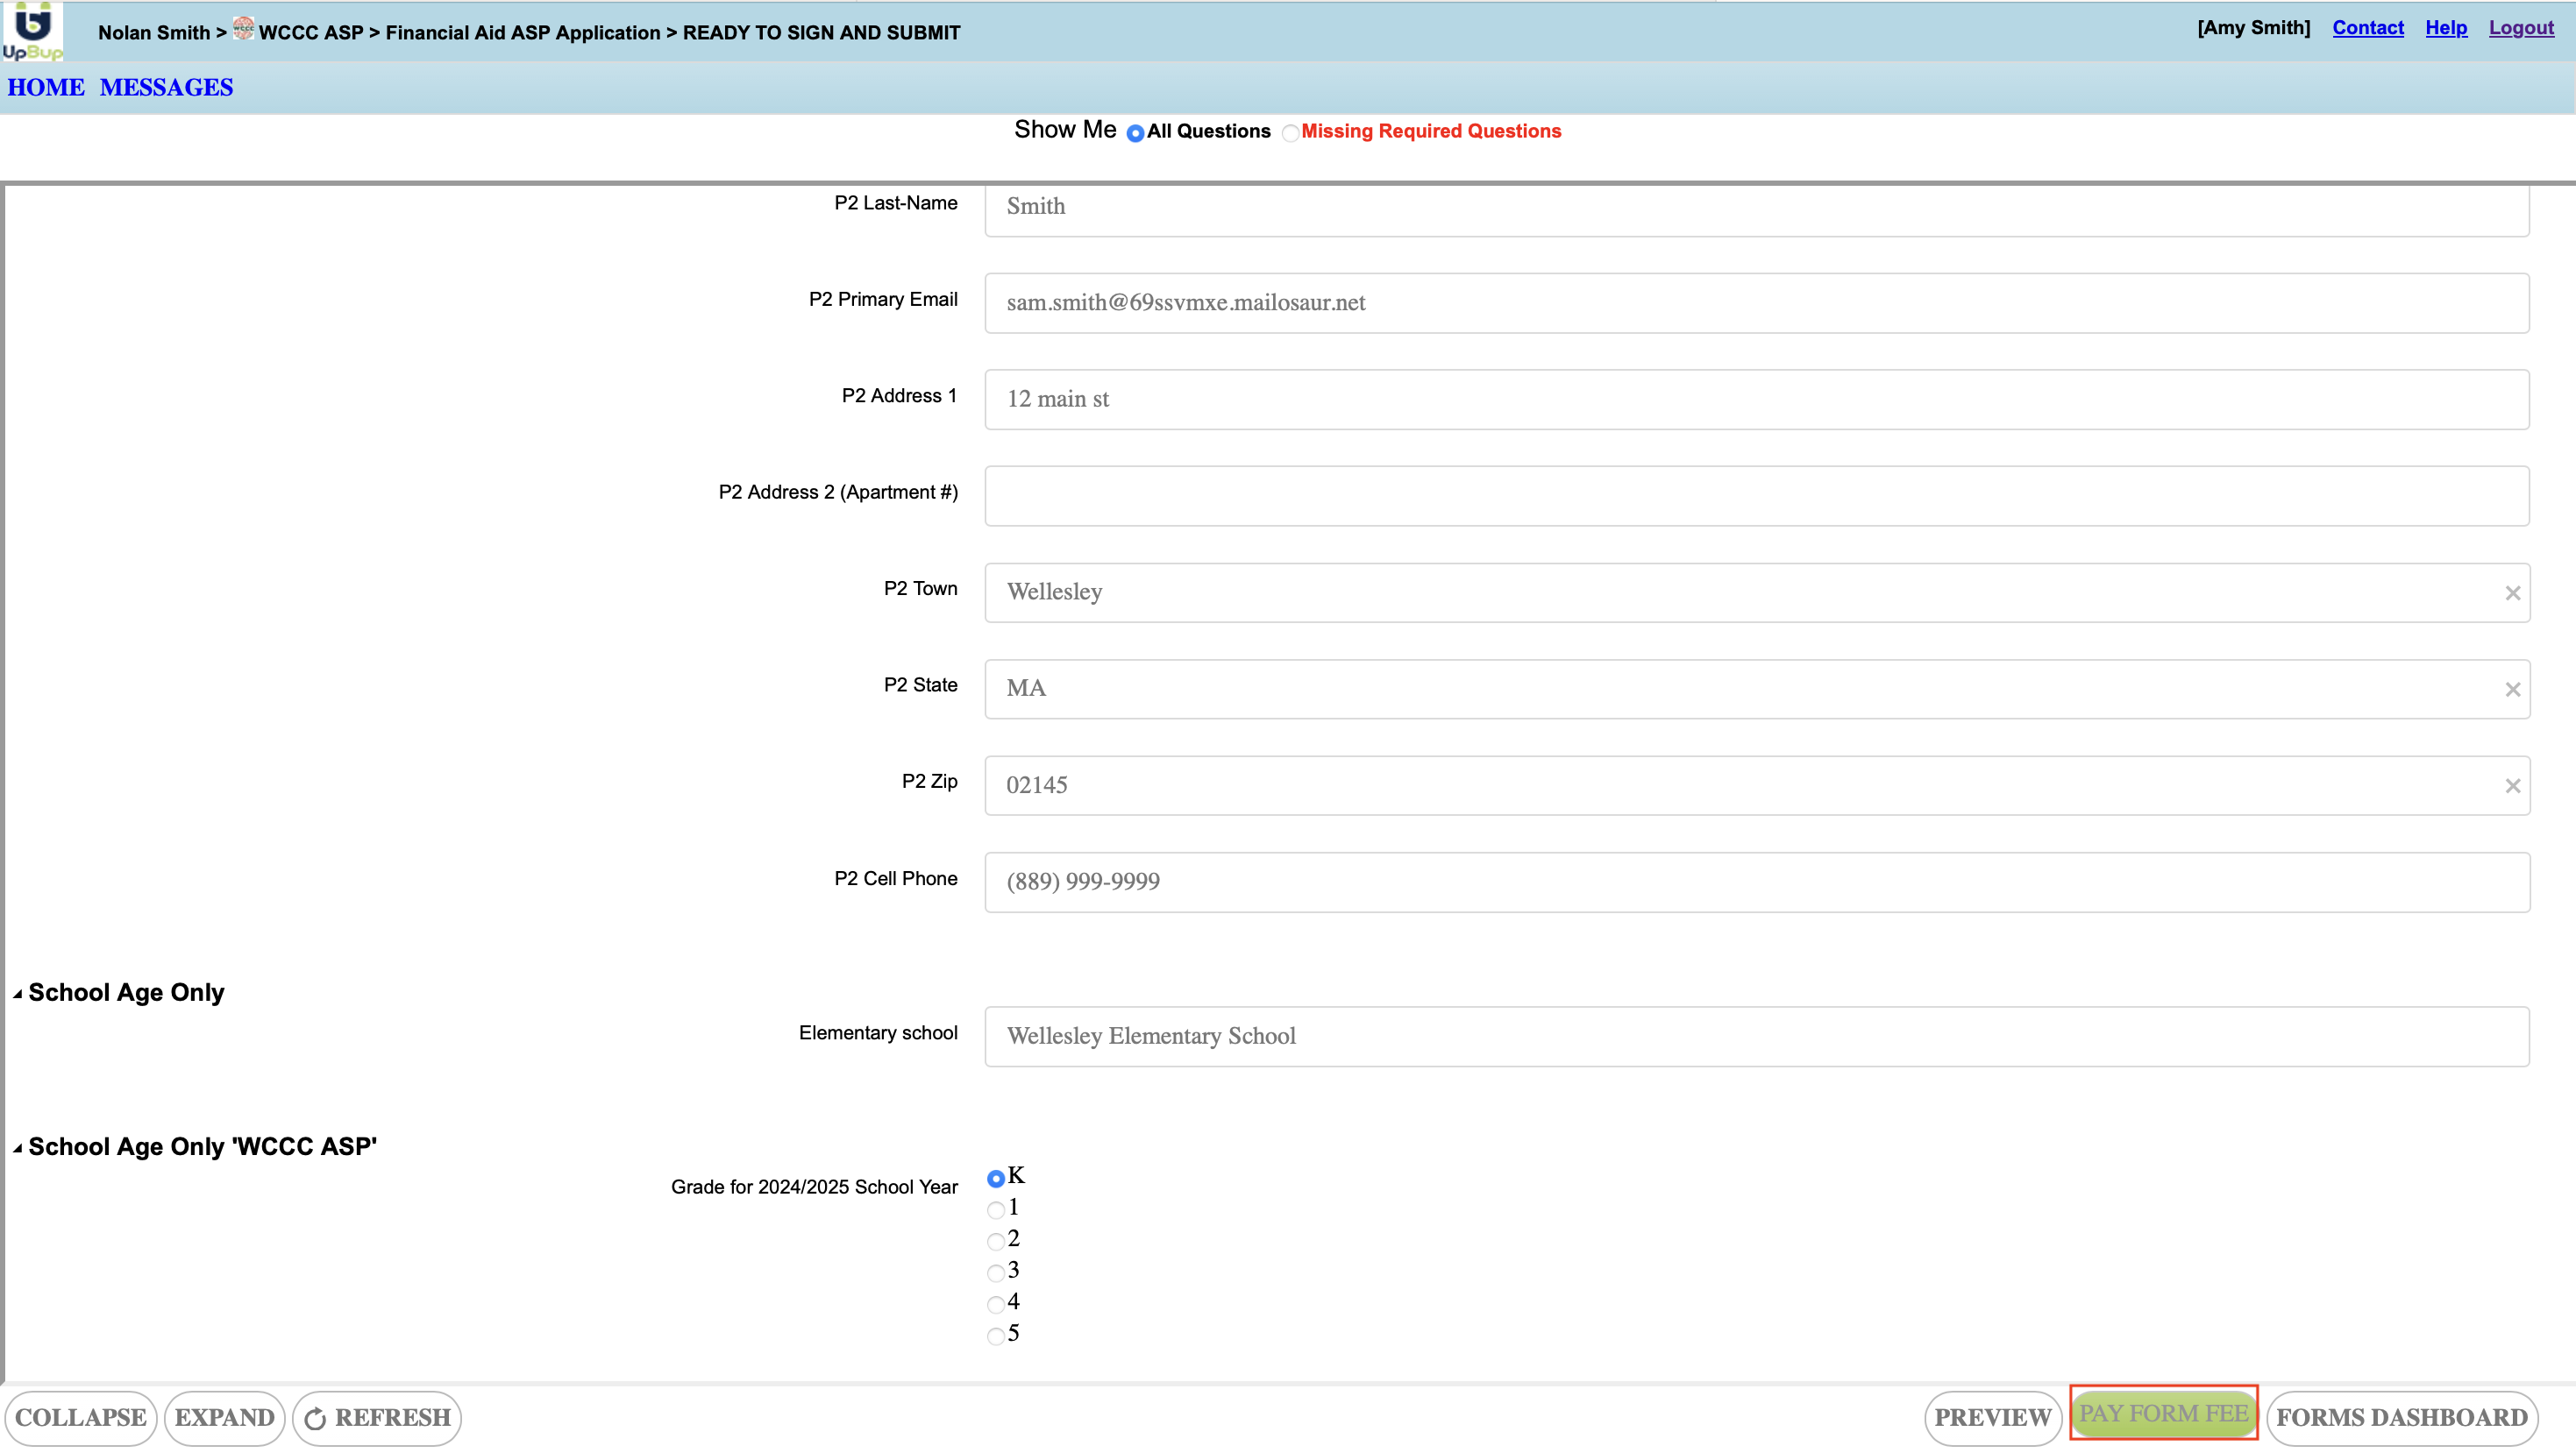Screen dimensions: 2576x1453
Task: Click into P2 Address 2 apartment field
Action: [x=1756, y=496]
